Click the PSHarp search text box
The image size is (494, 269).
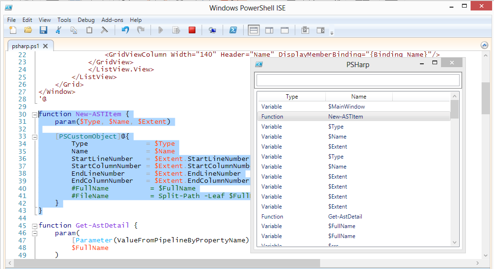pyautogui.click(x=358, y=80)
